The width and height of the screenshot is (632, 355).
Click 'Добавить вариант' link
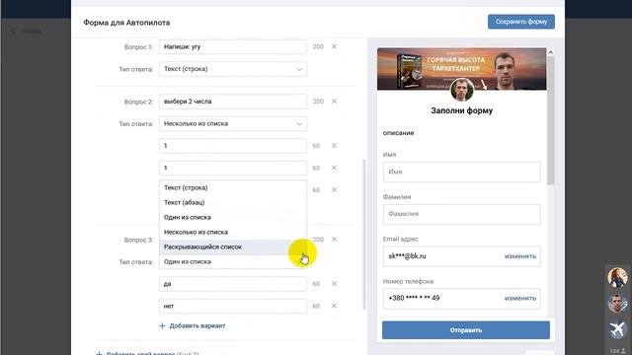(197, 325)
